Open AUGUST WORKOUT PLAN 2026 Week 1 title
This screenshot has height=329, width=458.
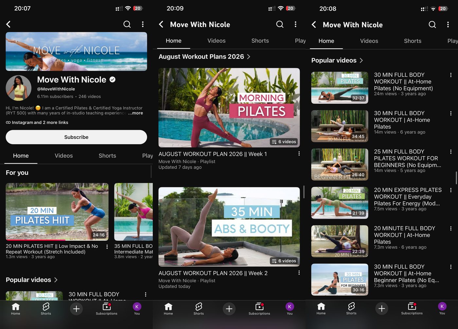(x=213, y=154)
